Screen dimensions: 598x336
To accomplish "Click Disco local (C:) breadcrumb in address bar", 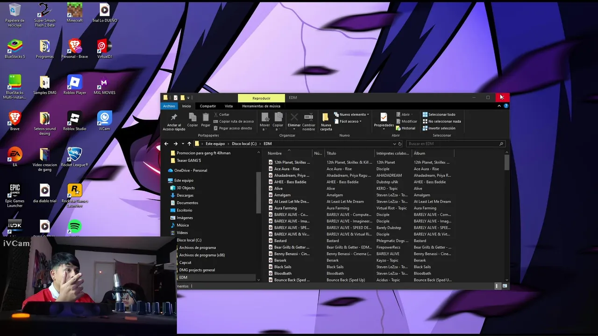I will click(244, 144).
